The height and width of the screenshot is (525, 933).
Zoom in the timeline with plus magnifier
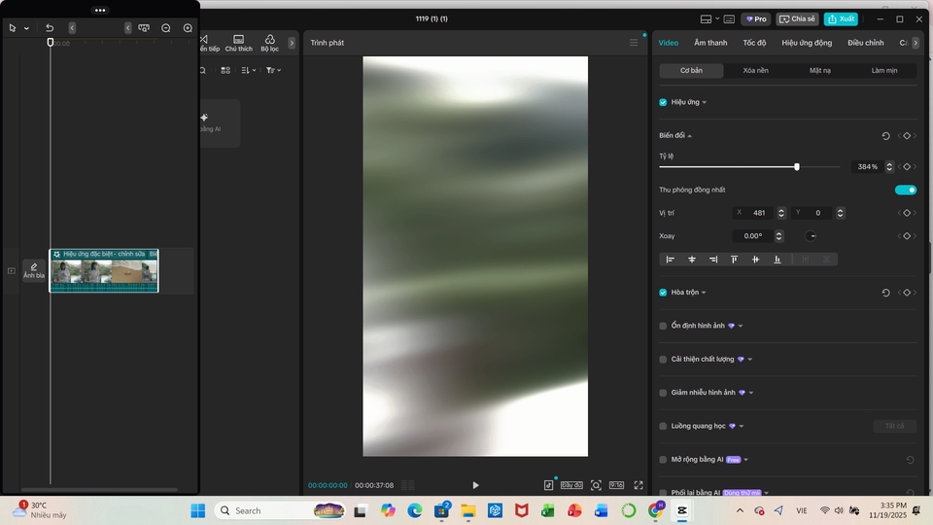[188, 28]
